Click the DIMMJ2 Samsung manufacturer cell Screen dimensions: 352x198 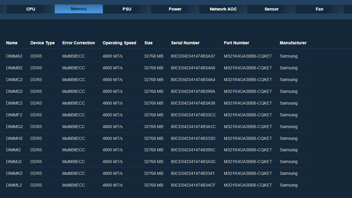(x=289, y=162)
